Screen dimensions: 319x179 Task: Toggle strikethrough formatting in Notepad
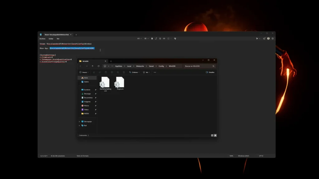tap(160, 39)
